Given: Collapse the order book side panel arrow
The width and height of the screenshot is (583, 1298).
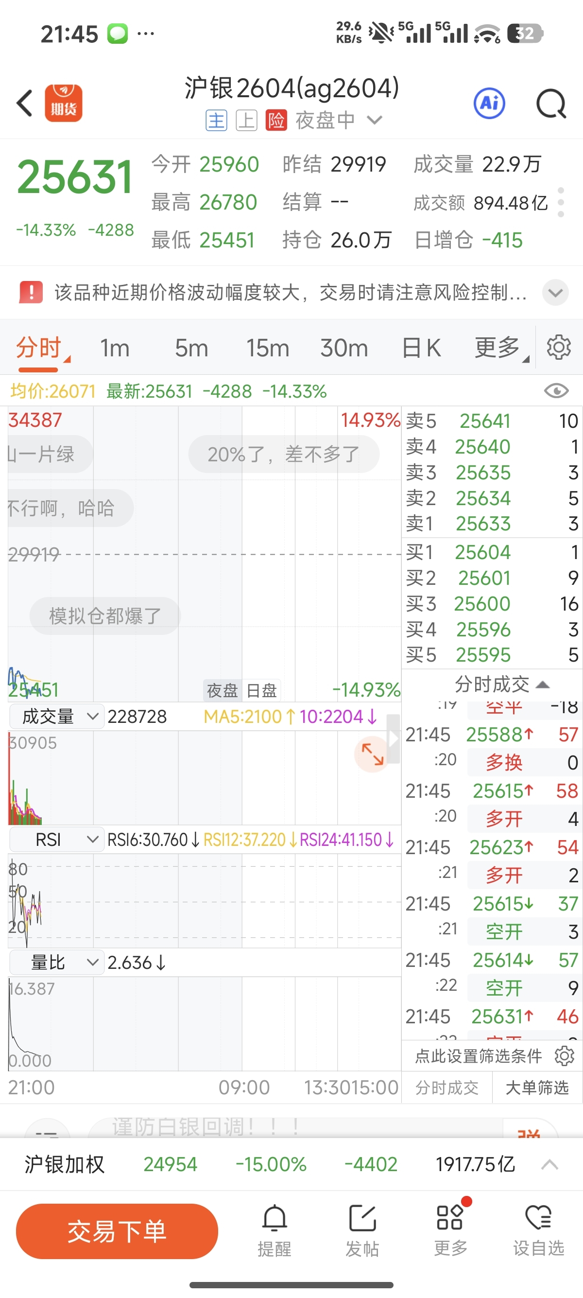Looking at the screenshot, I should (394, 738).
